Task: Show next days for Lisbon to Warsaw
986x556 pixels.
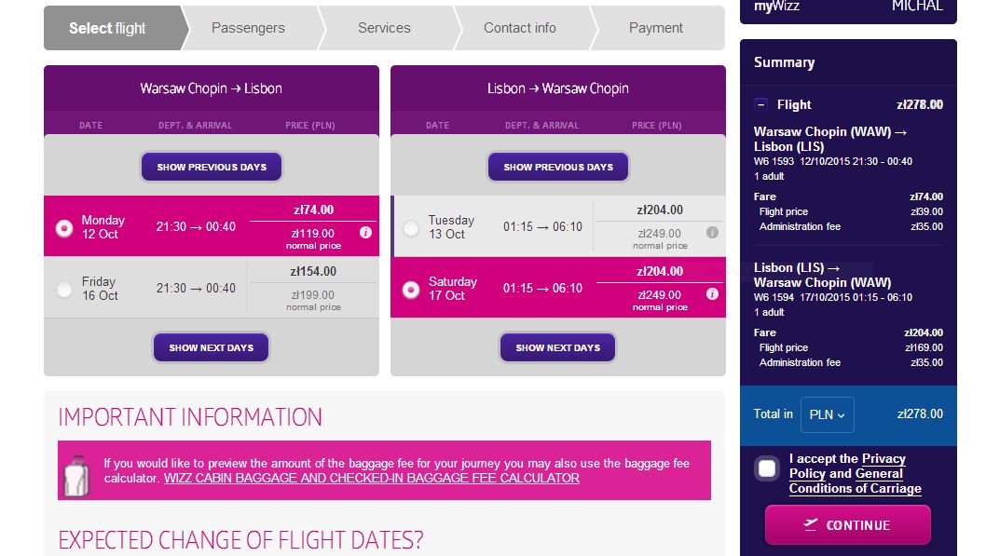Action: [557, 347]
